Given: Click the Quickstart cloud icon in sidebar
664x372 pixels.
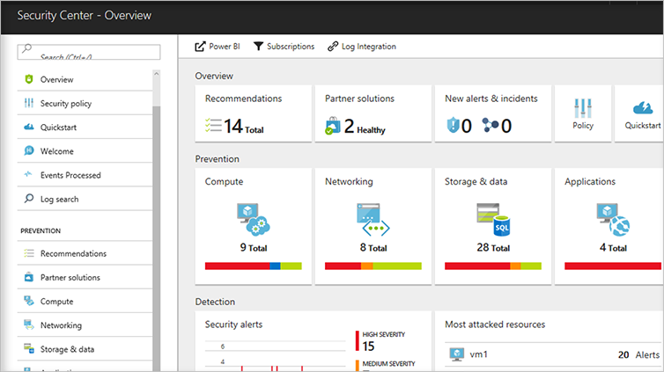Looking at the screenshot, I should (x=29, y=127).
